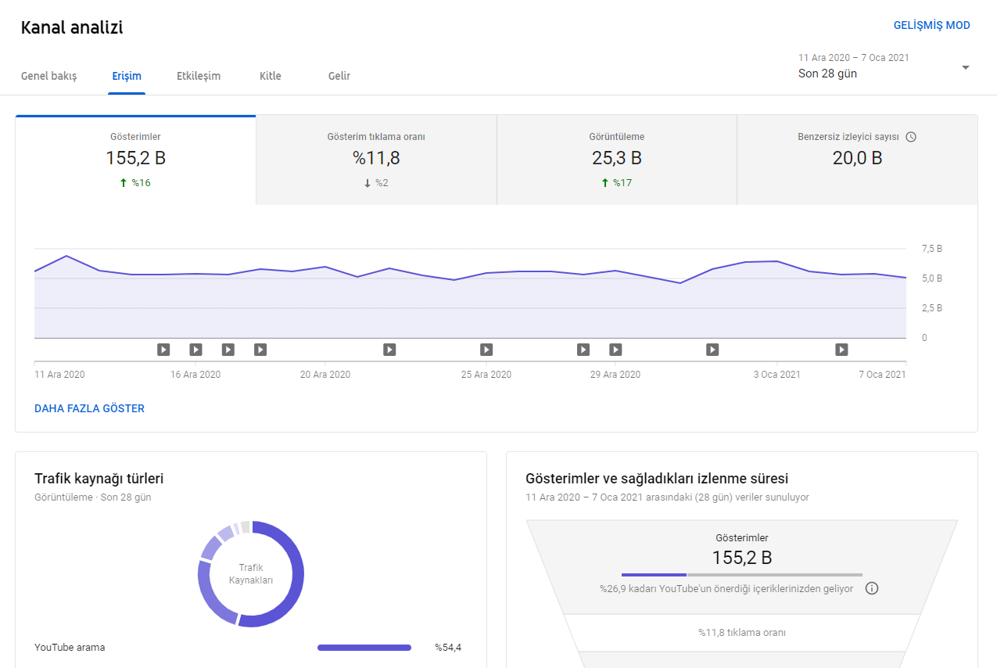Click DAHA FAZLA GÖSTER below the chart
Viewport: 997px width, 668px height.
89,408
